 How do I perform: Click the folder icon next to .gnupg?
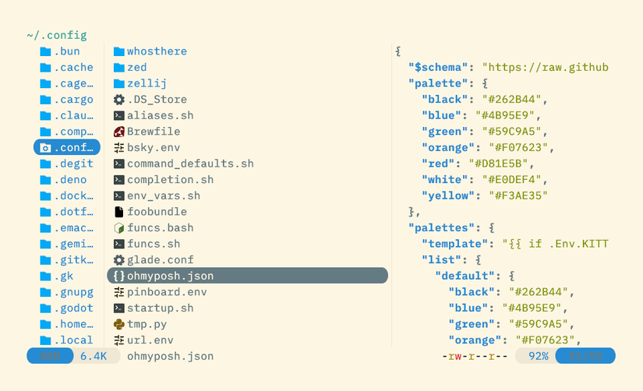point(45,292)
